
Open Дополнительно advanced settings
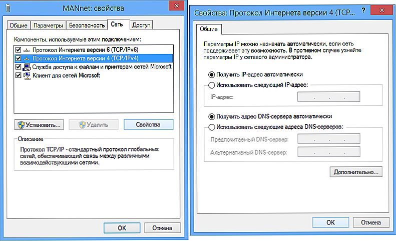[356, 172]
